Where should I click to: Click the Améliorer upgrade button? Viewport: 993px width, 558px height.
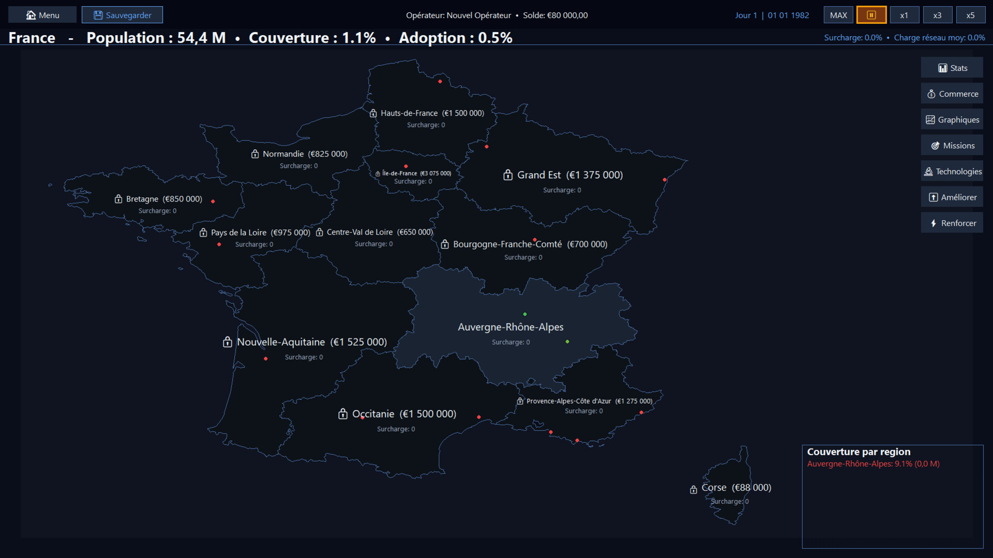(x=952, y=197)
